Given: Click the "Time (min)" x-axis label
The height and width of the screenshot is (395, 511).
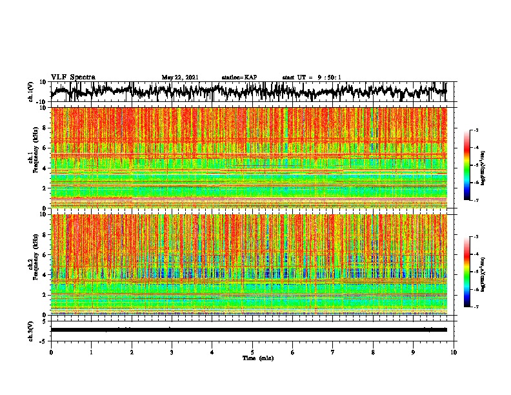Looking at the screenshot, I should (258, 358).
